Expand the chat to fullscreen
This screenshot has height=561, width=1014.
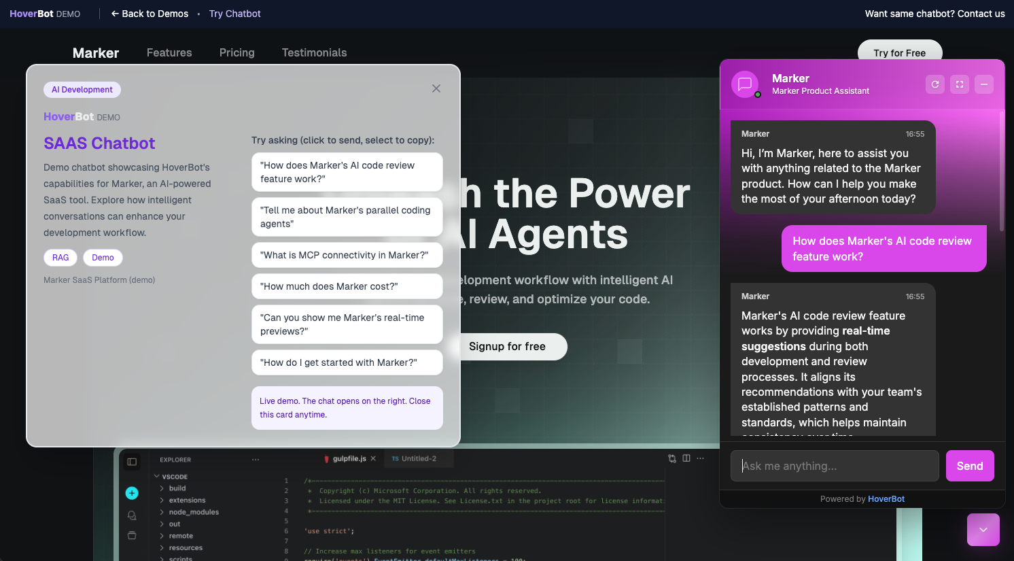tap(960, 84)
